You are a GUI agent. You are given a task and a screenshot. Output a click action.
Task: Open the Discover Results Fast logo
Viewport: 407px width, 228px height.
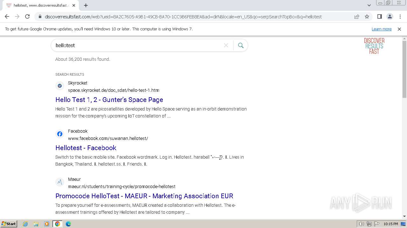pyautogui.click(x=374, y=46)
